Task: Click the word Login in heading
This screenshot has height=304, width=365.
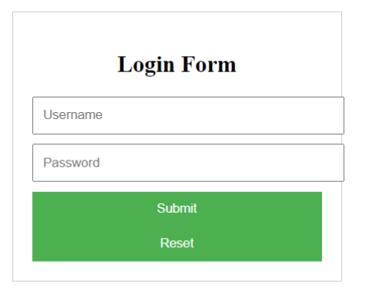Action: click(x=146, y=65)
